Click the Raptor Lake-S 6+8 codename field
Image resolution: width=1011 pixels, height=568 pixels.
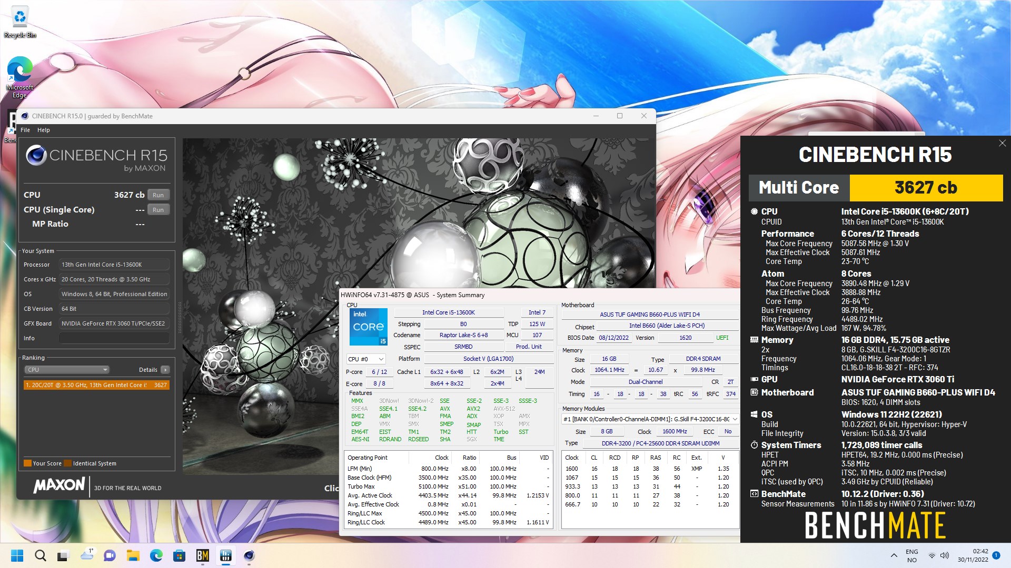(x=463, y=335)
